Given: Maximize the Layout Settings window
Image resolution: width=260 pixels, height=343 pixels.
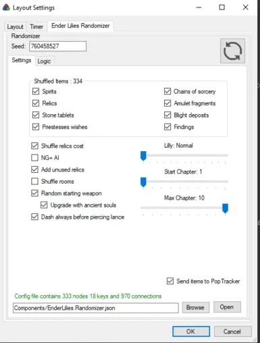Looking at the screenshot, I should click(222, 7).
